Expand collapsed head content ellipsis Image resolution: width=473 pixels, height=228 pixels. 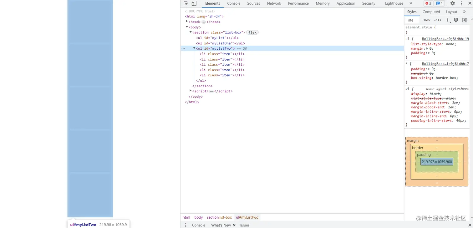204,22
